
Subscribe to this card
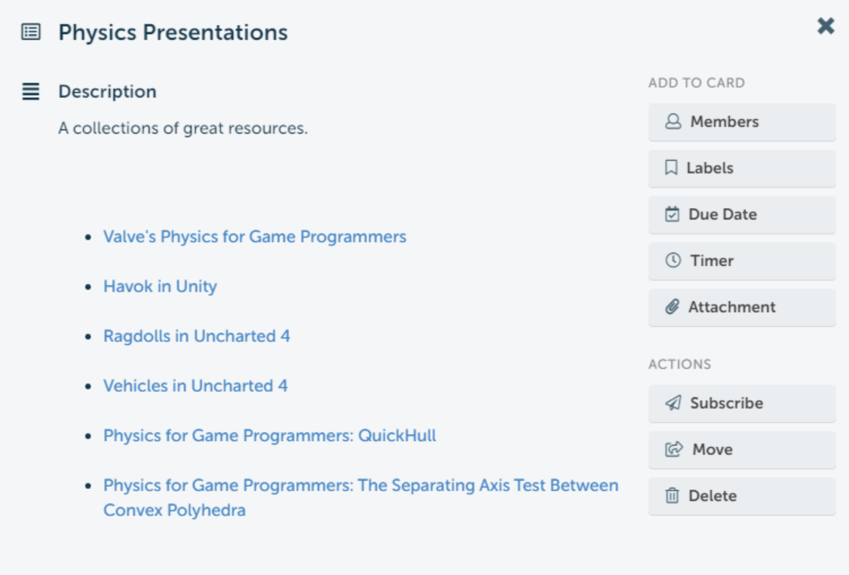pos(741,403)
